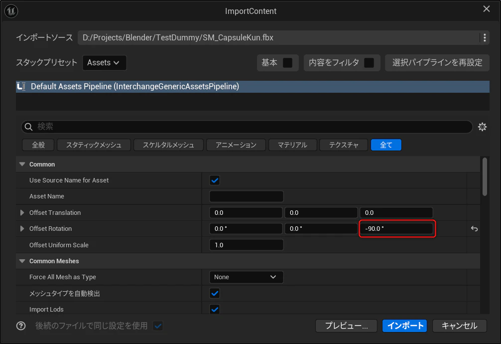Image resolution: width=501 pixels, height=344 pixels.
Task: Click the インポートソース label
Action: (44, 38)
